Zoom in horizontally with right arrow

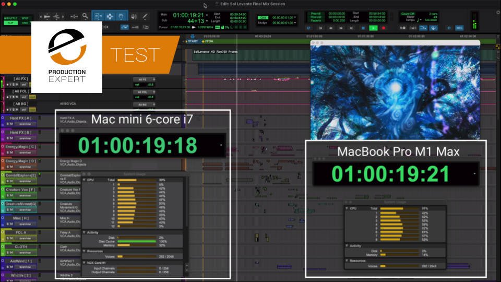[63, 16]
